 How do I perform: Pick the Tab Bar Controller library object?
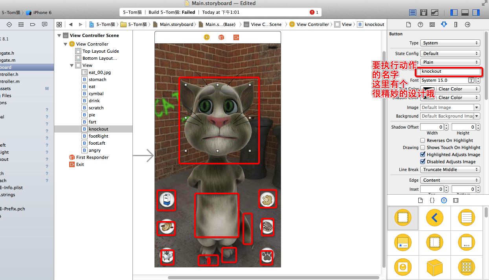(403, 243)
